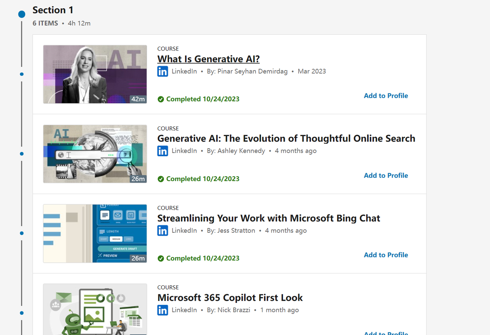The width and height of the screenshot is (490, 335).
Task: Click Completed 10/24/2023 under Thoughtful Online Search
Action: (x=203, y=179)
